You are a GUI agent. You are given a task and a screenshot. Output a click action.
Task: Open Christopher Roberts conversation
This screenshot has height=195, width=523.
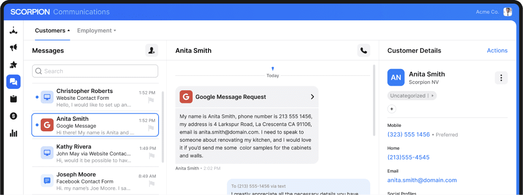tap(95, 97)
